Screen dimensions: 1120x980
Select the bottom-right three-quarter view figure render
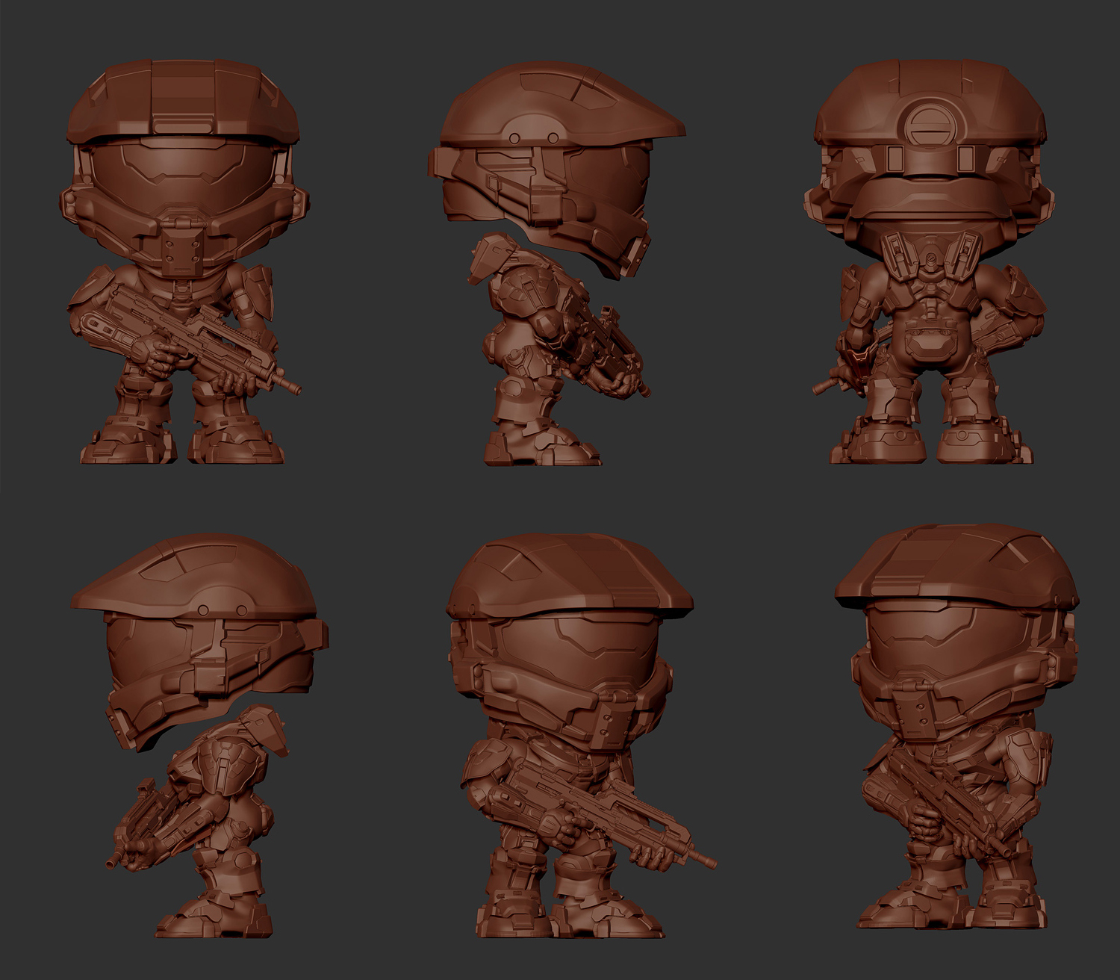tap(956, 728)
